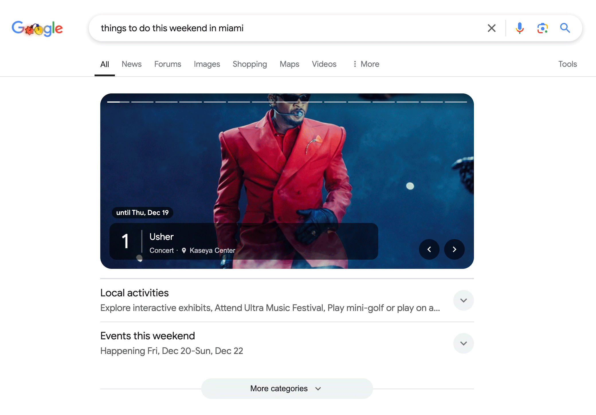Expand the Events this weekend section
The width and height of the screenshot is (596, 415).
pyautogui.click(x=463, y=343)
